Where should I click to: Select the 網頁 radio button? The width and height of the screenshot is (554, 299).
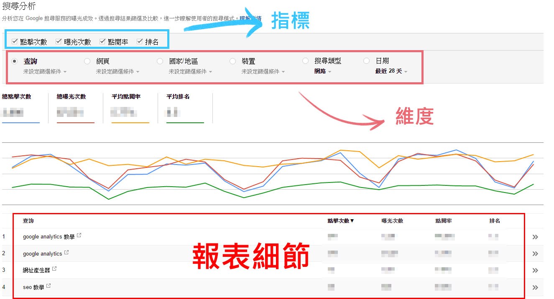[x=87, y=61]
